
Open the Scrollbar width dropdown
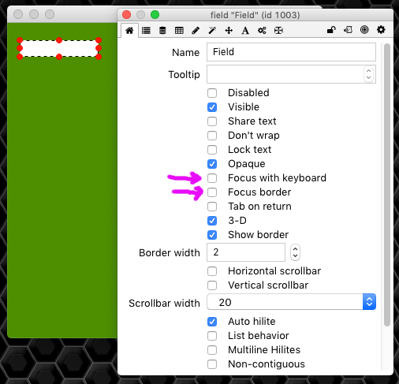pos(291,302)
